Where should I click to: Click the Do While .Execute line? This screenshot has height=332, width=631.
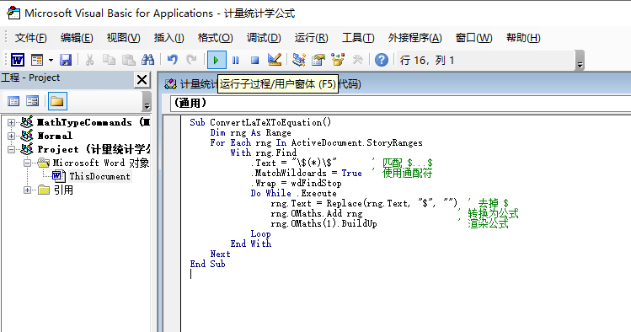(293, 193)
